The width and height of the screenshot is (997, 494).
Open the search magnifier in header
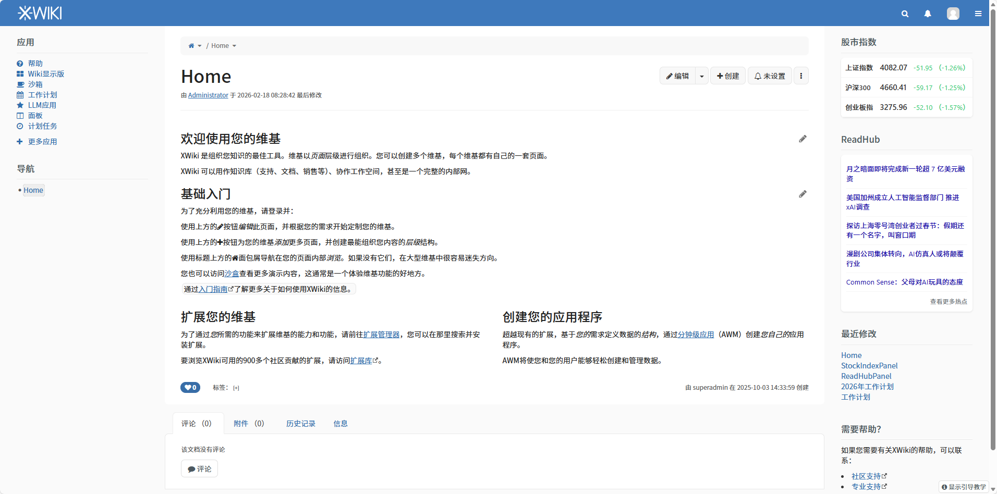coord(905,14)
